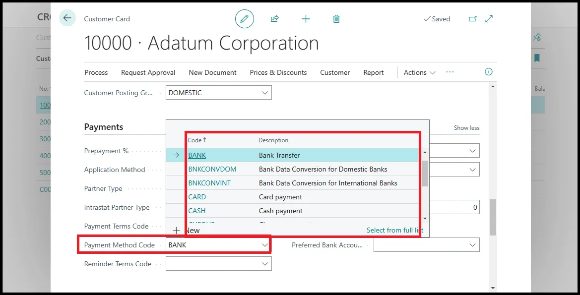Image resolution: width=580 pixels, height=295 pixels.
Task: Open card in a new window icon
Action: coord(473,19)
